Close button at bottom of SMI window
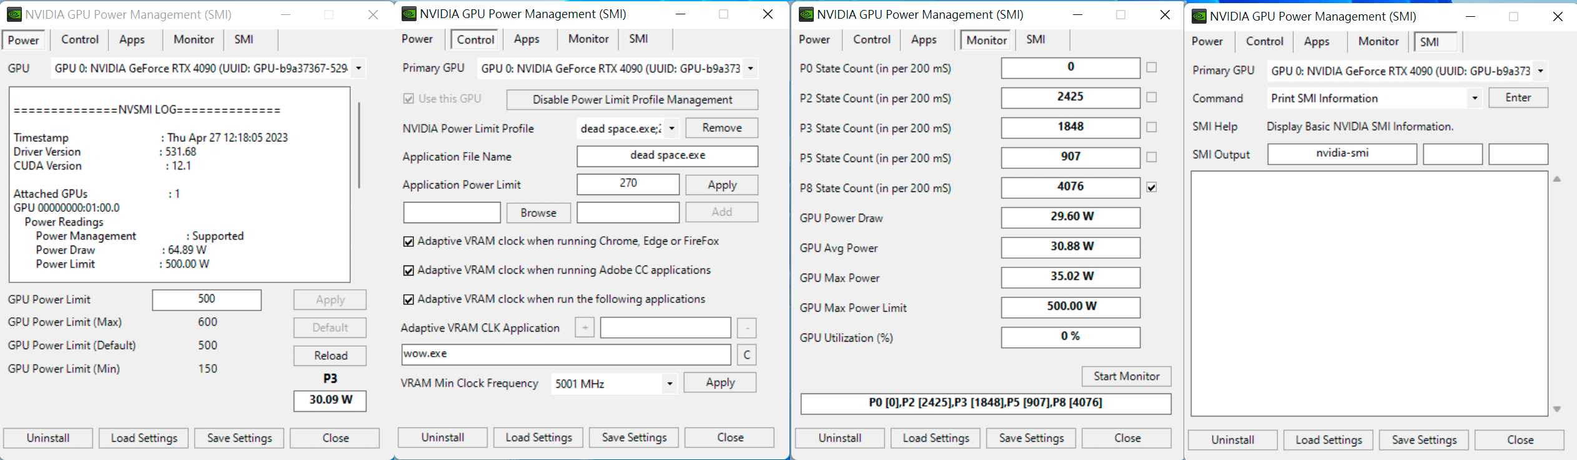 tap(1520, 440)
